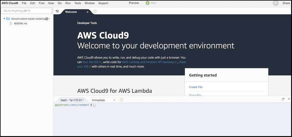
Task: Click the folder settings gear icon
Action: (47, 19)
